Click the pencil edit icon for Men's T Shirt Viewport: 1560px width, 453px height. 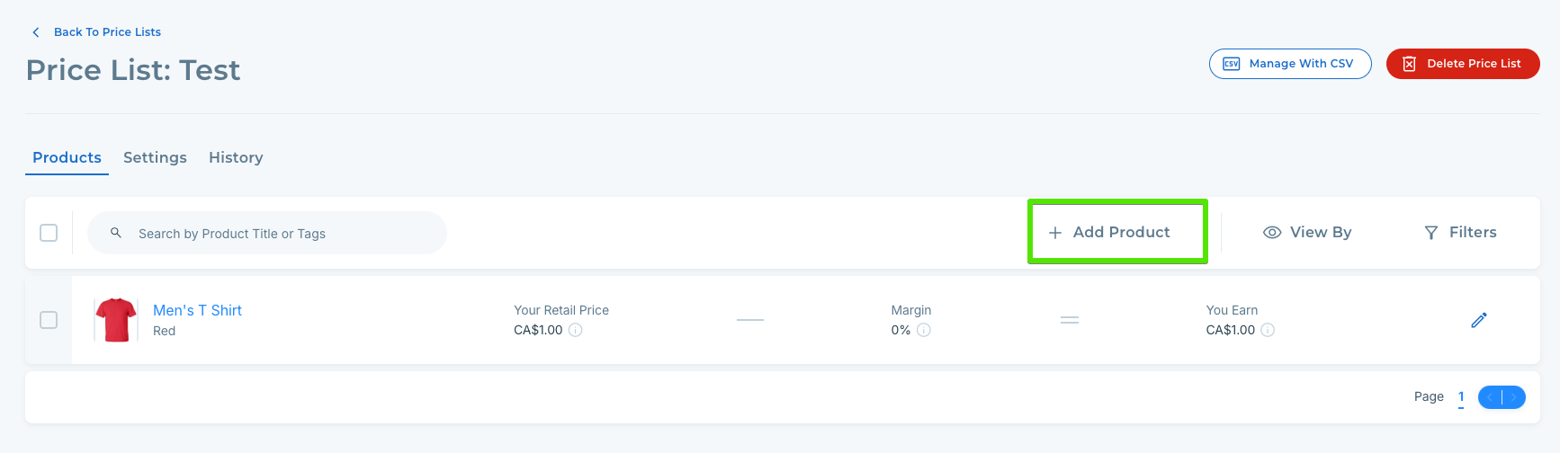pos(1478,320)
